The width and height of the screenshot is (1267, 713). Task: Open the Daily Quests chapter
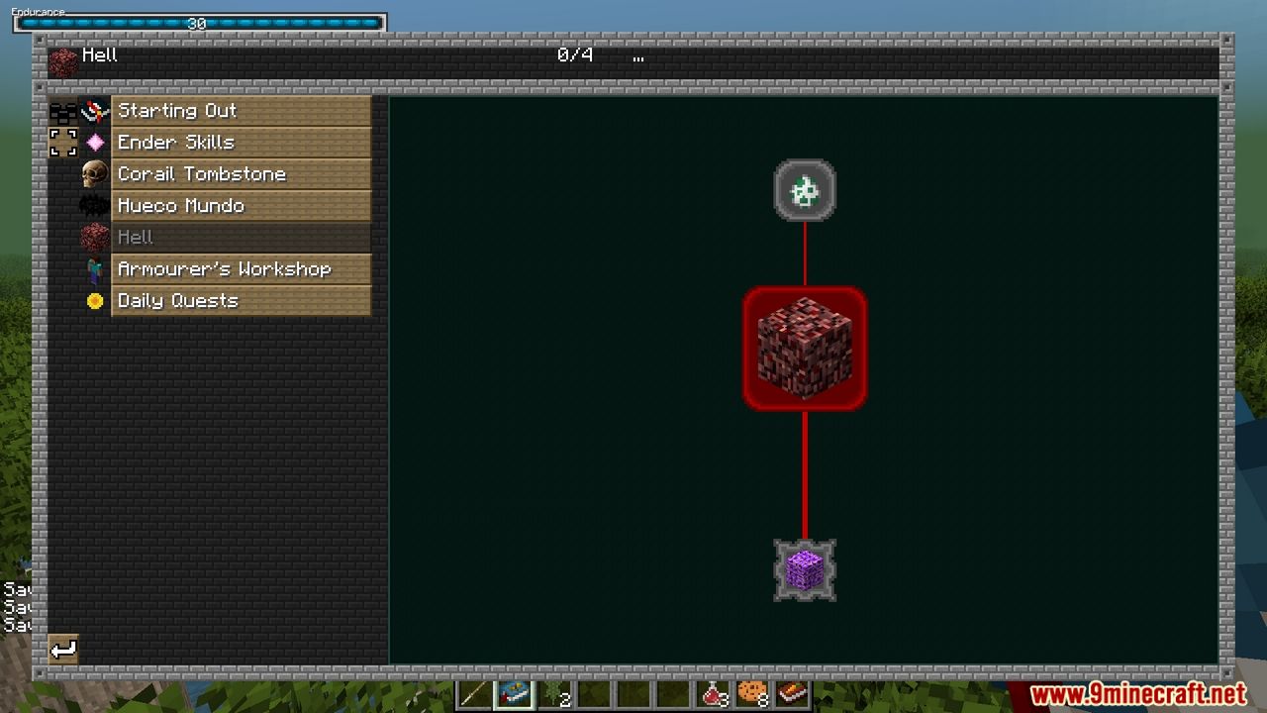tap(242, 301)
